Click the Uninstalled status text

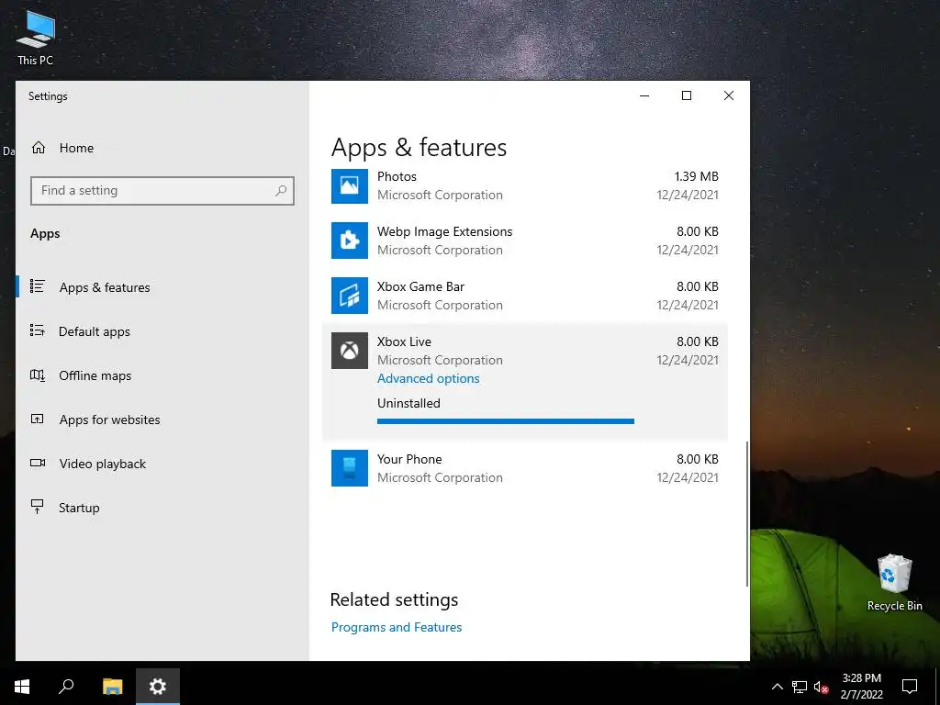[408, 404]
